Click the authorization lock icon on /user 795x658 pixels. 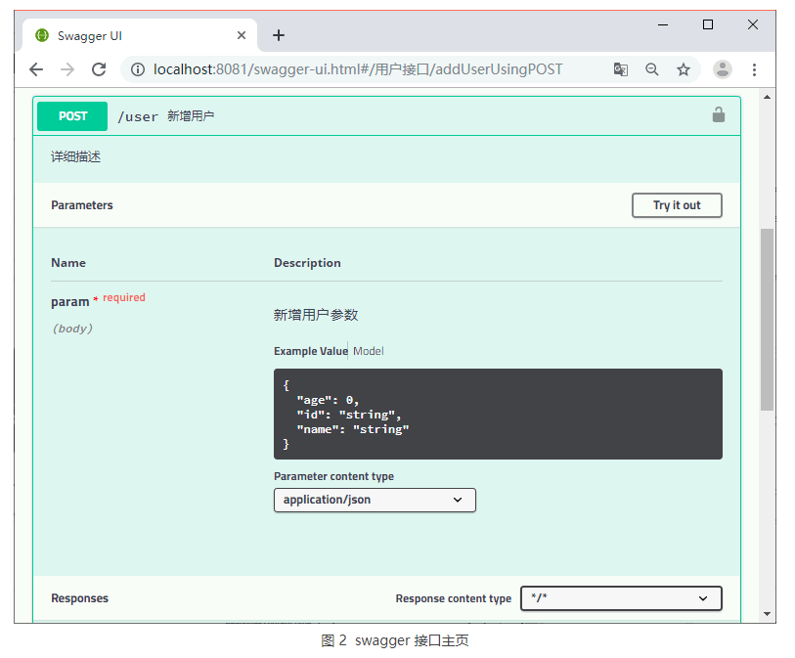pos(719,115)
